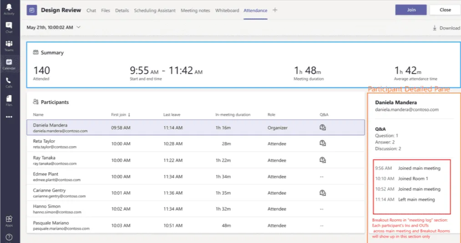The width and height of the screenshot is (461, 243).
Task: Open Q&A icon for Daniela Mandera
Action: (x=323, y=127)
